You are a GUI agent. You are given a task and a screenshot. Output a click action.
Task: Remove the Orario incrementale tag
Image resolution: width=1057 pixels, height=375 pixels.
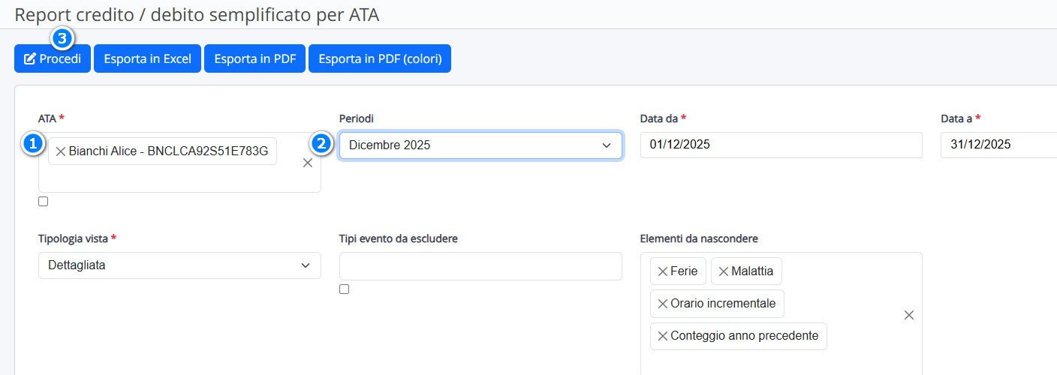662,304
